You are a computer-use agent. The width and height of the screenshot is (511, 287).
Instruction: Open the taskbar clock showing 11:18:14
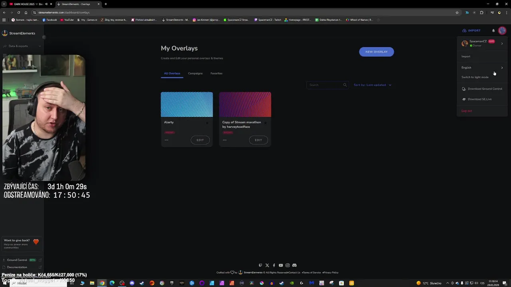[x=493, y=283]
